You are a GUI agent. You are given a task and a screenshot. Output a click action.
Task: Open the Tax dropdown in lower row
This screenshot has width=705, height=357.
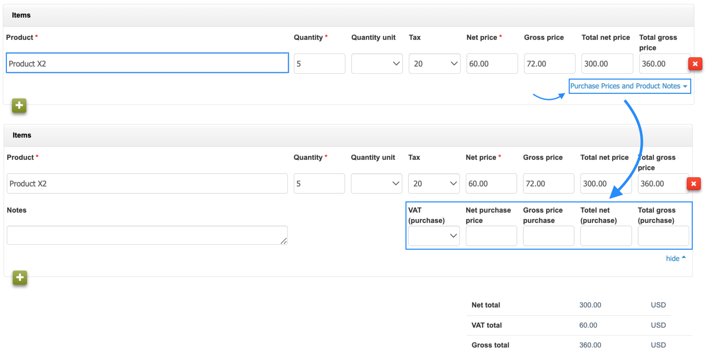pyautogui.click(x=433, y=184)
